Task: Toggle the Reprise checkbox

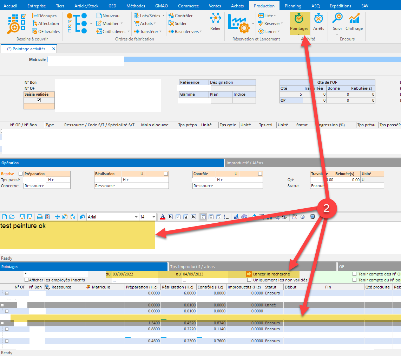Action: pos(20,174)
